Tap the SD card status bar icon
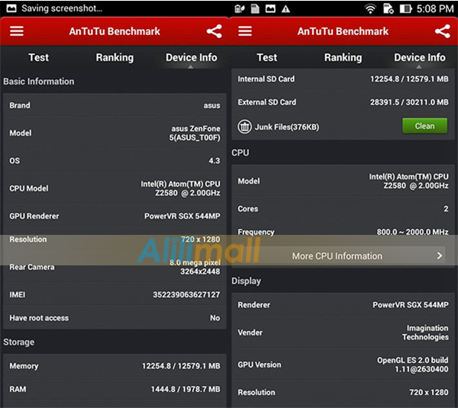The width and height of the screenshot is (458, 408). coord(255,8)
